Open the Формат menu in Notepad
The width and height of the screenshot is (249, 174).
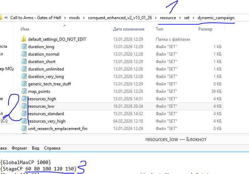click(19, 148)
